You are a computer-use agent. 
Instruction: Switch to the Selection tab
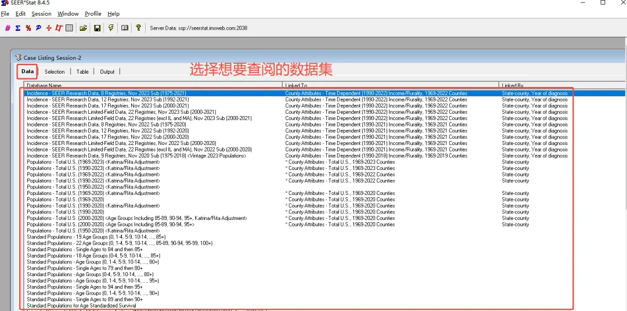[55, 72]
